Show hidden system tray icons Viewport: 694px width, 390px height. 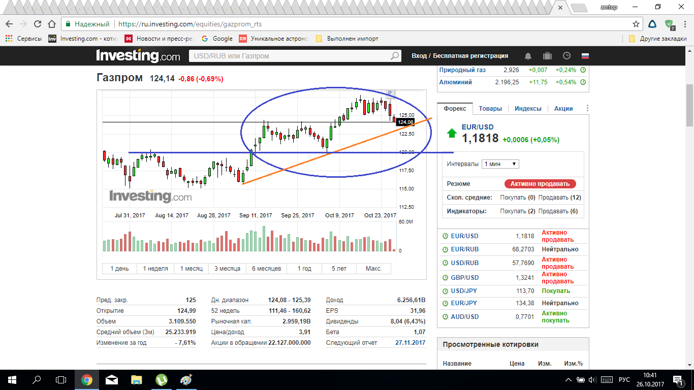pyautogui.click(x=569, y=380)
